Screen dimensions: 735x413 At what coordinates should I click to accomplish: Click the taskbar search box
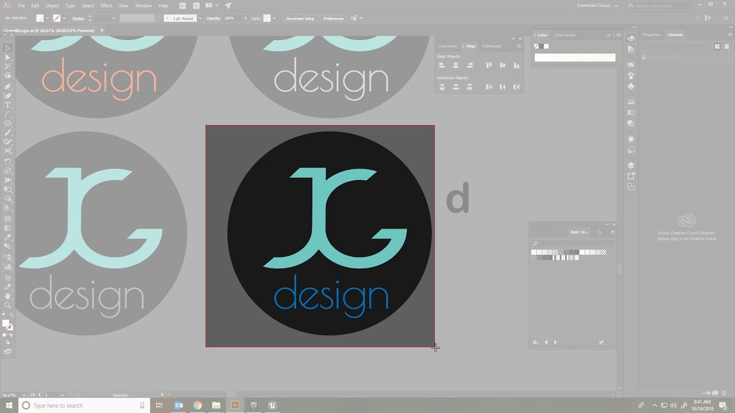point(84,406)
